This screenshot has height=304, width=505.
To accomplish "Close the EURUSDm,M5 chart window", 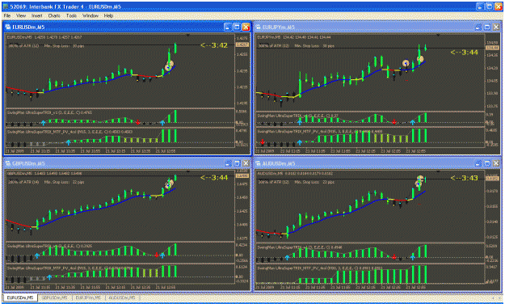I will (x=246, y=27).
